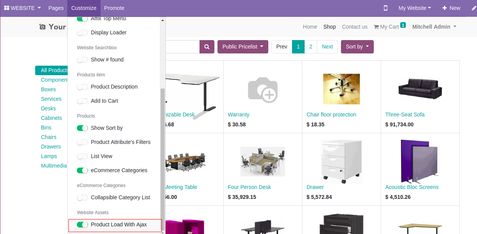The image size is (477, 234).
Task: Open the Three-Seat Sofa product link
Action: (x=405, y=115)
